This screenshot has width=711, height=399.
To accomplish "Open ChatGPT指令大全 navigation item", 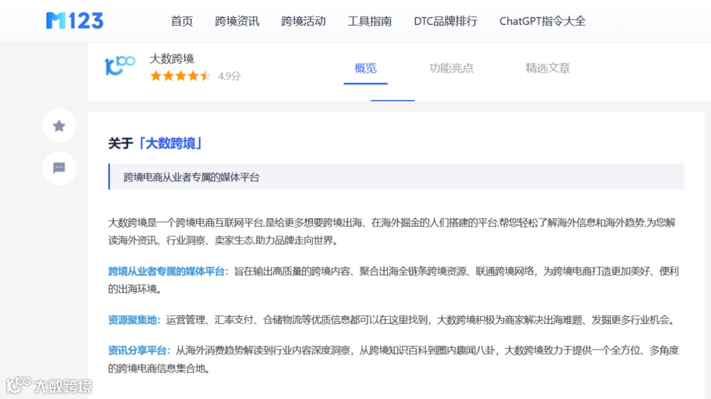I will pos(542,21).
